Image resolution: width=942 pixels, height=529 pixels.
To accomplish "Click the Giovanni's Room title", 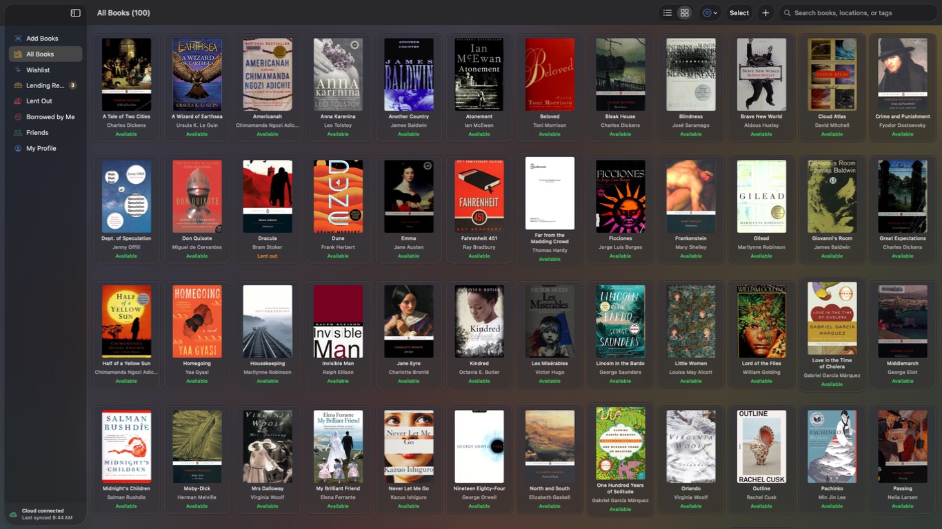I will point(832,238).
